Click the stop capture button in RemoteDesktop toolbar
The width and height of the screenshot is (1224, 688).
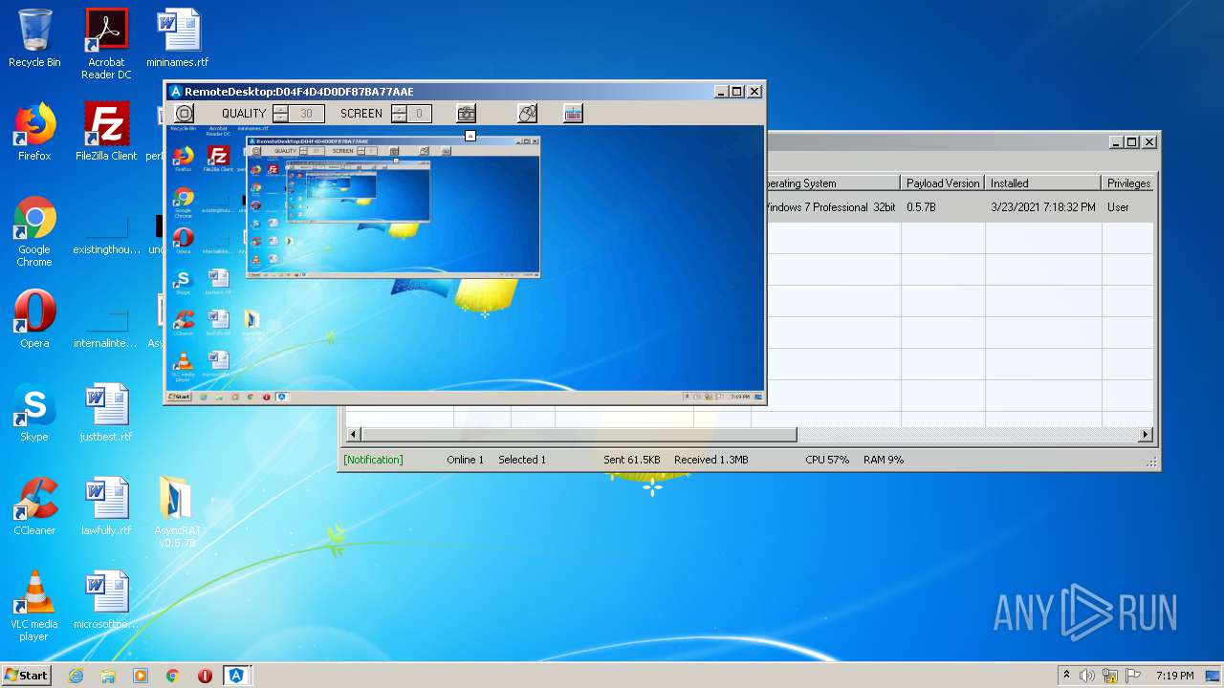(185, 114)
